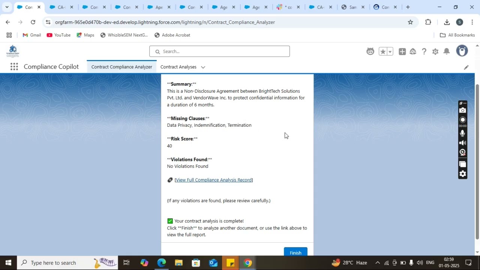
Task: Reload the page
Action: pos(33,22)
